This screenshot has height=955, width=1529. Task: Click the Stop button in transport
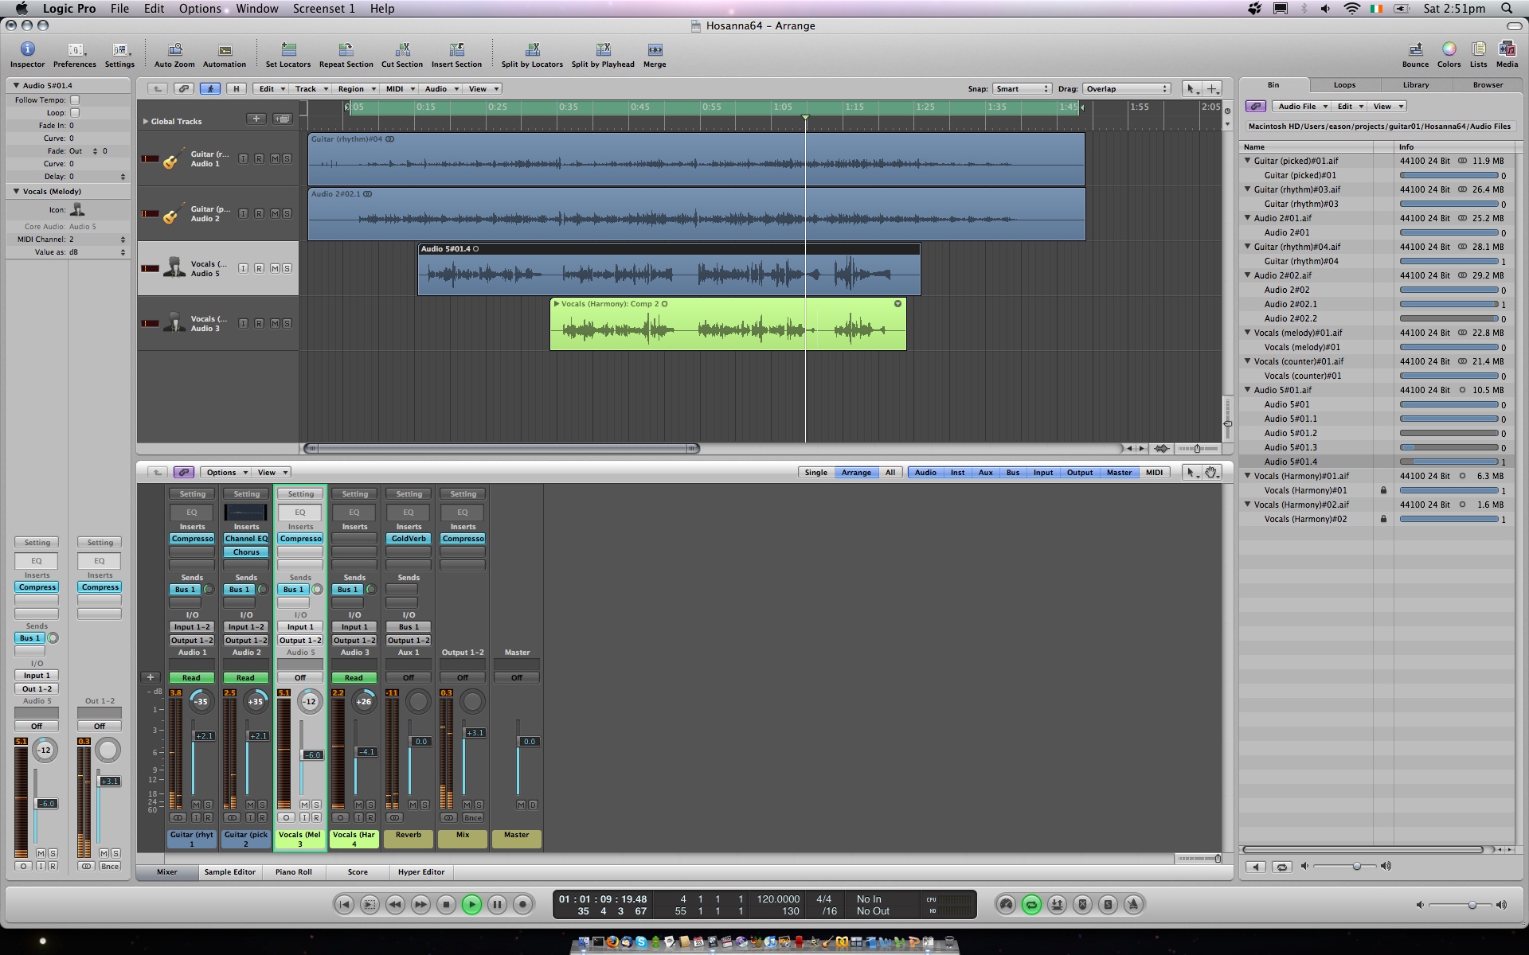point(446,904)
